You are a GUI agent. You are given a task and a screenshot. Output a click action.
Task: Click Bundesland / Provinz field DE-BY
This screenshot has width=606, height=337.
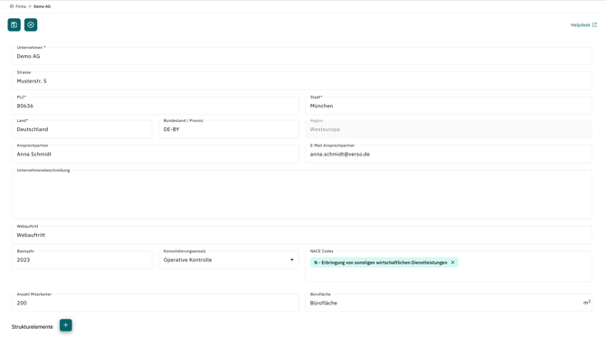click(x=229, y=129)
